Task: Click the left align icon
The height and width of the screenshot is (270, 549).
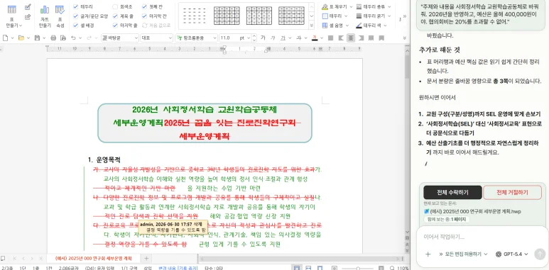Action: click(x=340, y=38)
